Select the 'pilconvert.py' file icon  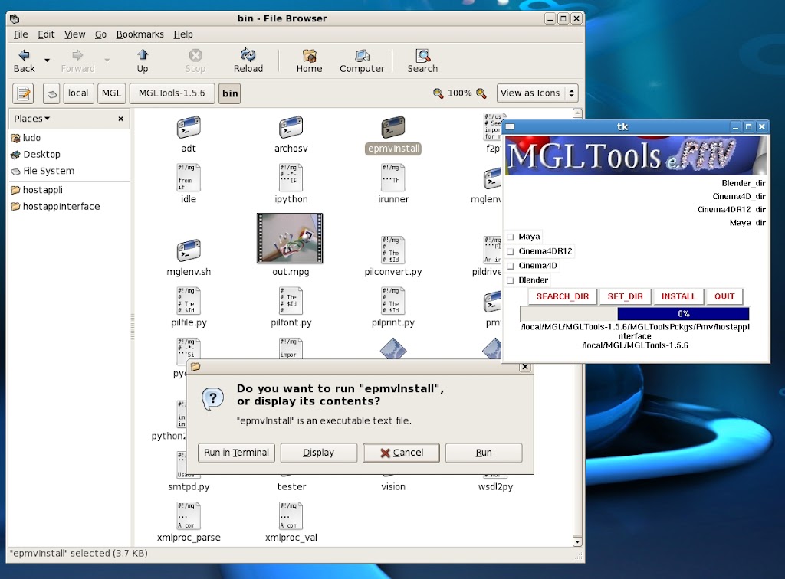pyautogui.click(x=393, y=250)
